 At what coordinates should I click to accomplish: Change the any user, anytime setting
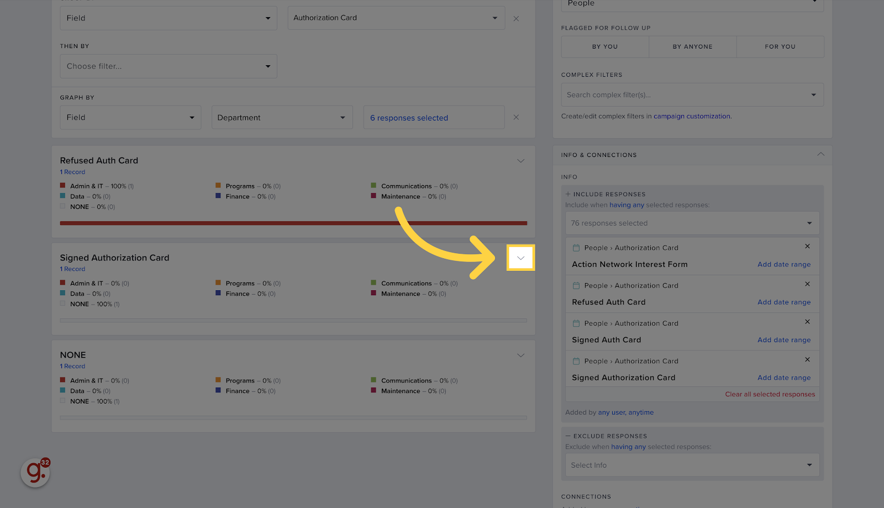[625, 412]
